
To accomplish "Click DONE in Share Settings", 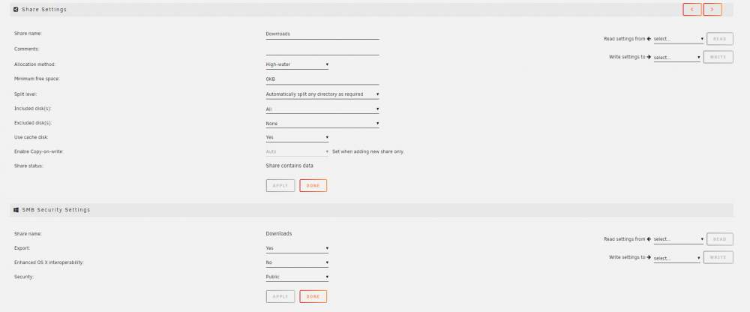I will [313, 186].
